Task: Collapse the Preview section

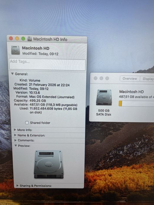Action: click(16, 146)
